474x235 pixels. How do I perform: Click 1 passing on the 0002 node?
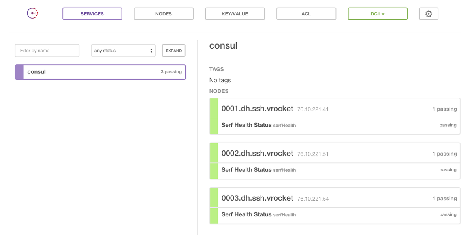[444, 154]
